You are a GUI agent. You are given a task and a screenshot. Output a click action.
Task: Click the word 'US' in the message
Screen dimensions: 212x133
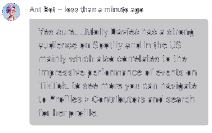(175, 45)
